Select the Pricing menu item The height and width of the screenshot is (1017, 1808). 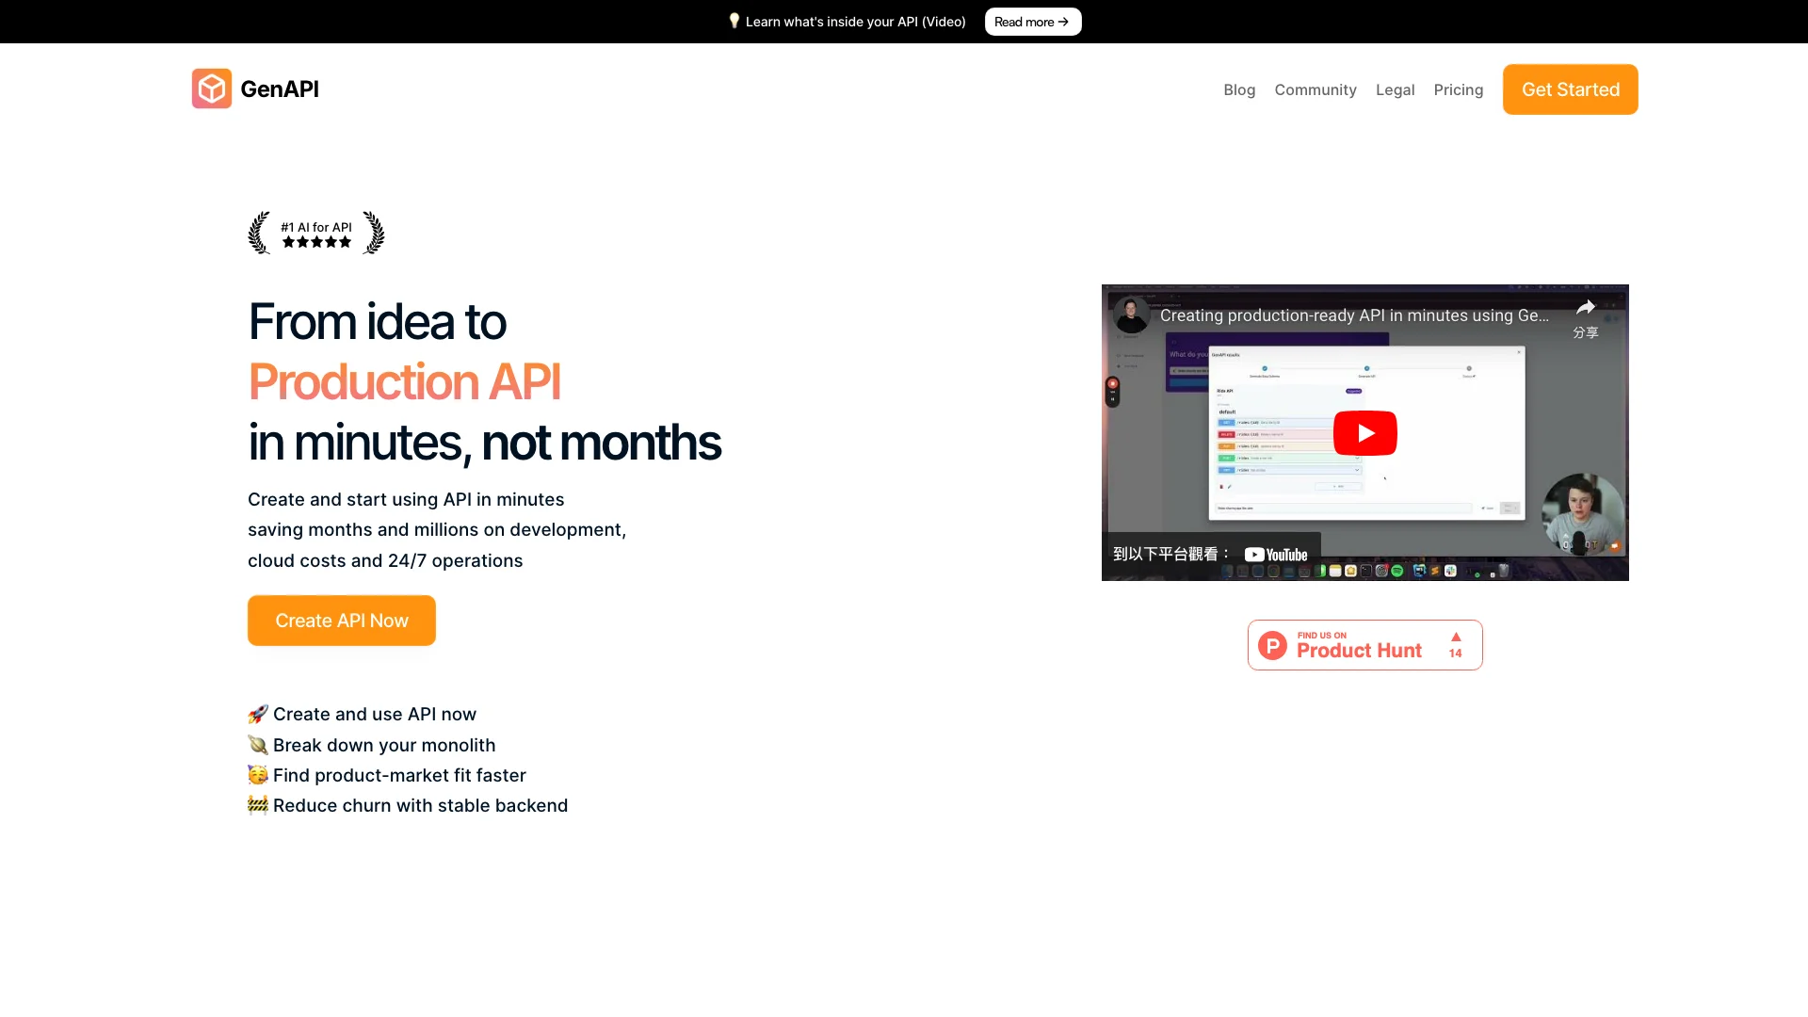click(x=1458, y=89)
